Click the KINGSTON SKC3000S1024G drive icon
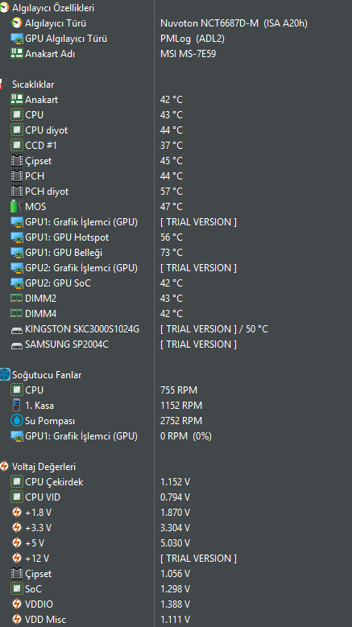Image resolution: width=352 pixels, height=627 pixels. pos(16,330)
